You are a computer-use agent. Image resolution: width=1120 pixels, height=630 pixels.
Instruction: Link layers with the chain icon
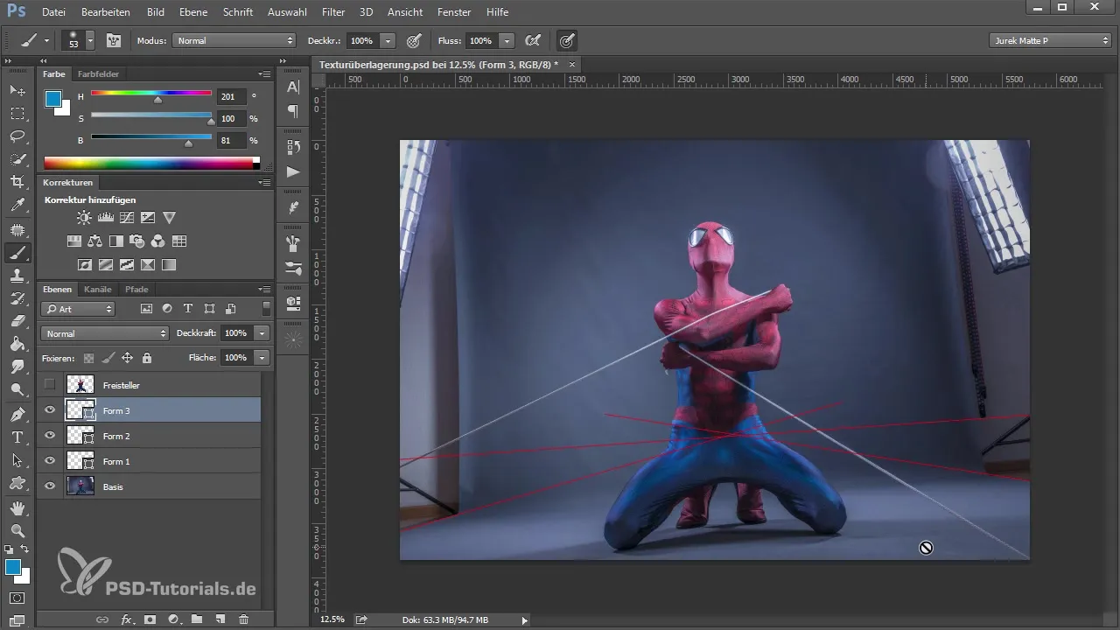tap(102, 619)
